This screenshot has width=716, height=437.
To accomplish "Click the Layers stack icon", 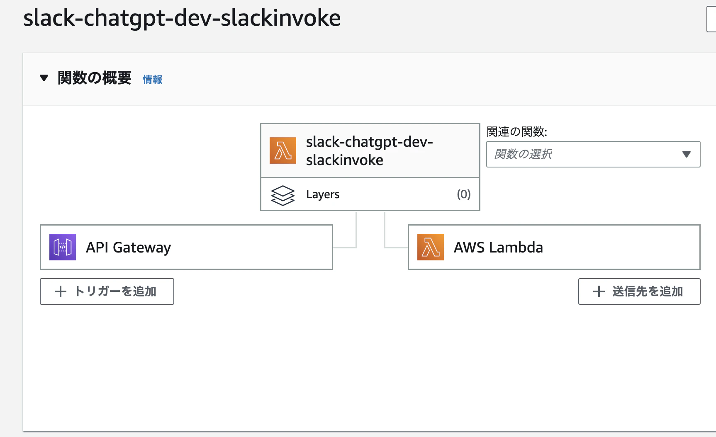I will tap(283, 195).
